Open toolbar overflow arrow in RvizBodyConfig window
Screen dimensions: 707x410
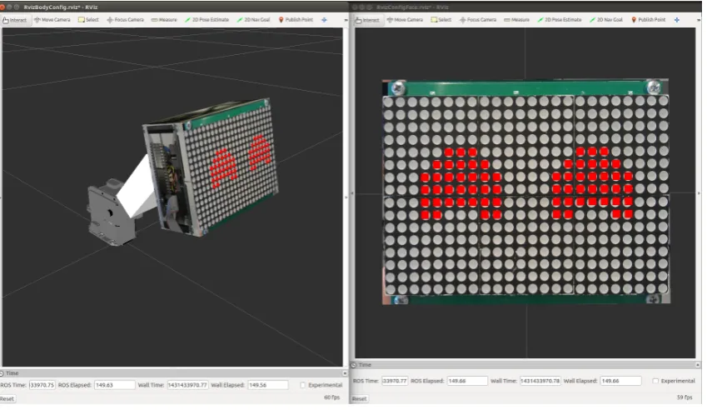pos(346,20)
